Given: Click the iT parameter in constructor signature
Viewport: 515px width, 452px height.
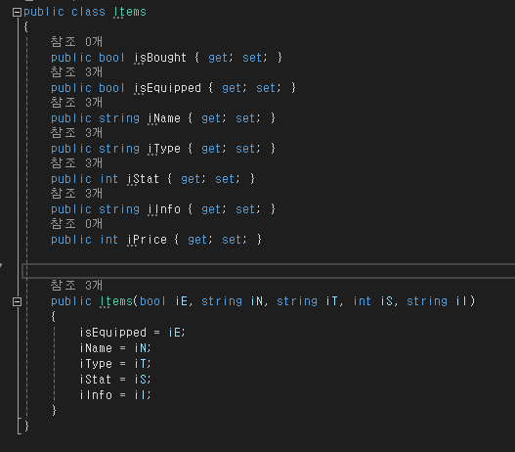Looking at the screenshot, I should pyautogui.click(x=331, y=301).
